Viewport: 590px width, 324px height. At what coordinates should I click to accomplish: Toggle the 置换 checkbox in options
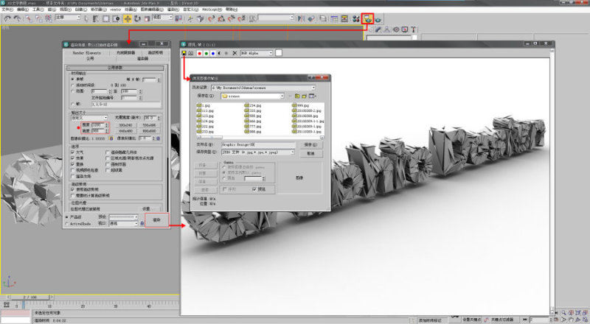[x=72, y=164]
